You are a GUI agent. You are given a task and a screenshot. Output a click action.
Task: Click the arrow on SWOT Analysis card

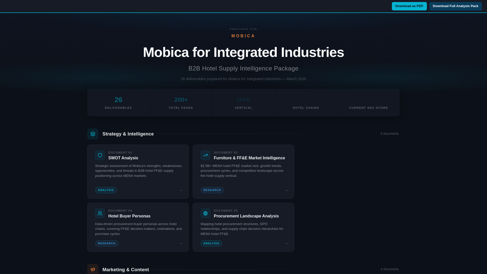(181, 191)
